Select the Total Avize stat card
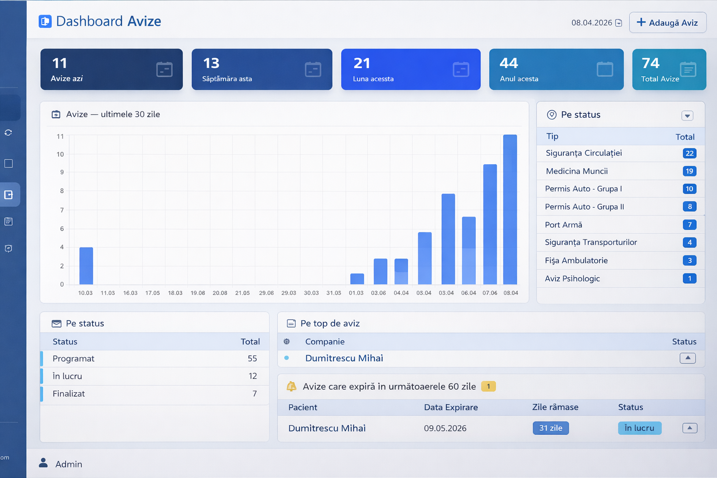Viewport: 717px width, 478px height. (x=668, y=69)
